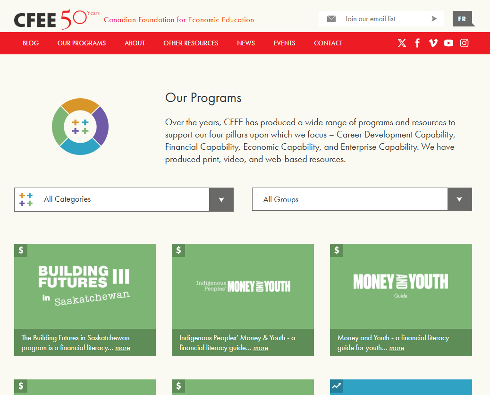Image resolution: width=490 pixels, height=395 pixels.
Task: Submit email list with arrow icon
Action: click(434, 19)
